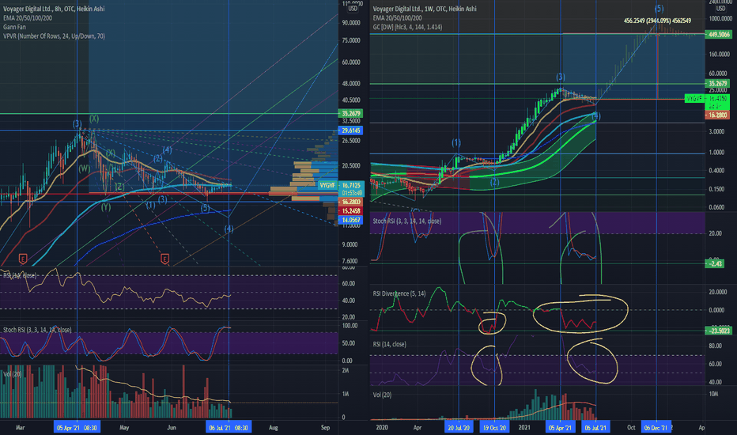737x435 pixels.
Task: Click the 449.5066 green price label
Action: pyautogui.click(x=718, y=34)
